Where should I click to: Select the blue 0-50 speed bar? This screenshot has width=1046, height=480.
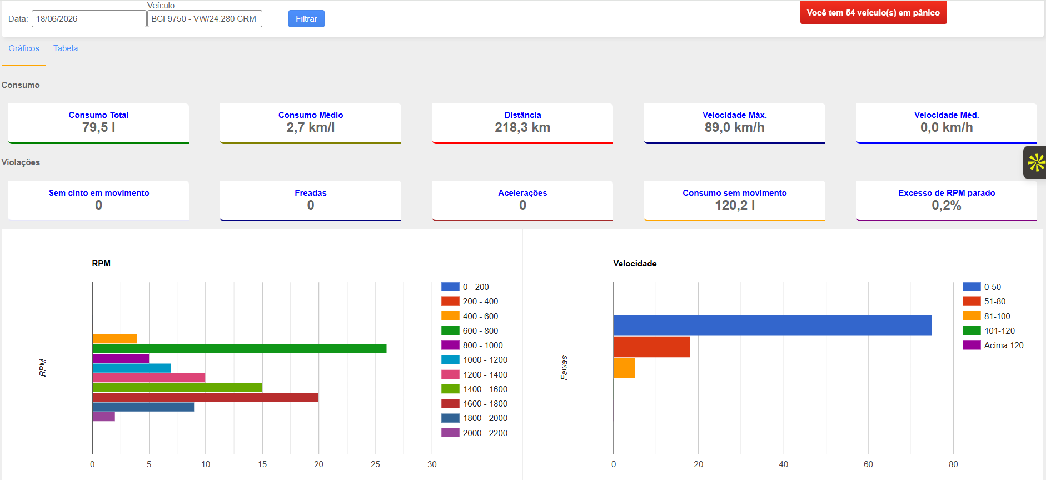pyautogui.click(x=773, y=325)
